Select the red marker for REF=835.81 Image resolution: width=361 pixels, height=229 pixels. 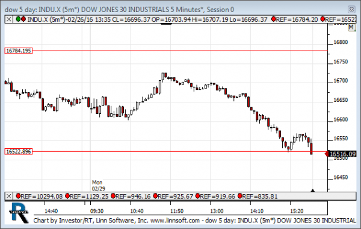click(240, 196)
